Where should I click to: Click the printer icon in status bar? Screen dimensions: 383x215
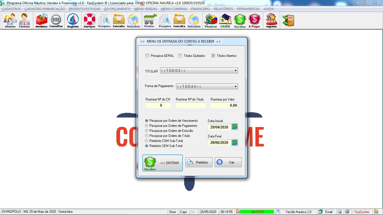pos(340,212)
